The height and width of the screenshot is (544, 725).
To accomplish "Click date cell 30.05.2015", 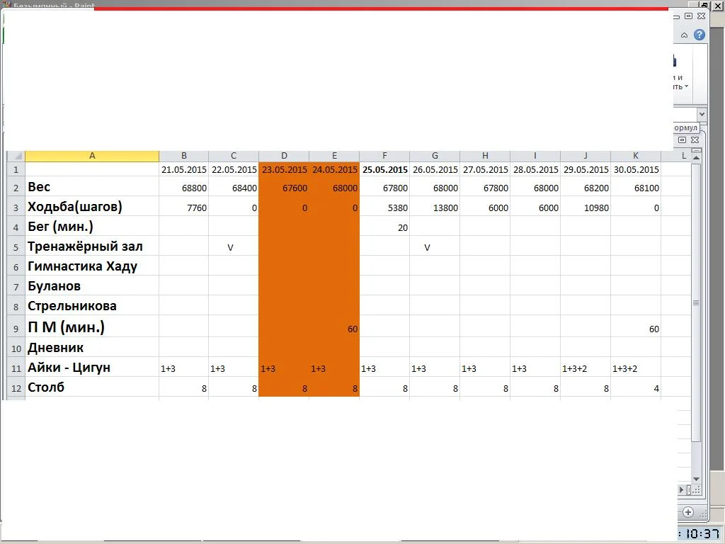I will (636, 170).
